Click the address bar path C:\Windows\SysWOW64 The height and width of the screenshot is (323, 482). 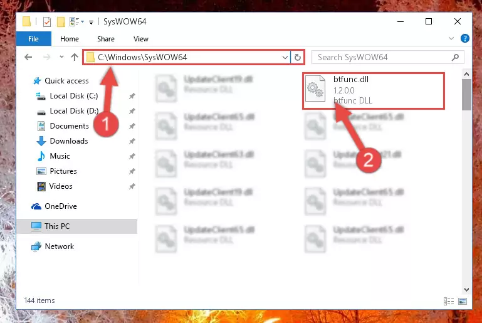tap(142, 57)
